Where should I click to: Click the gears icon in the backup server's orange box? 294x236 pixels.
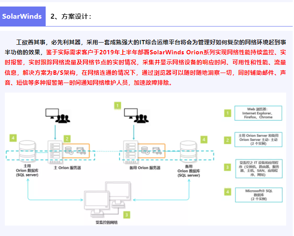[x=157, y=151]
